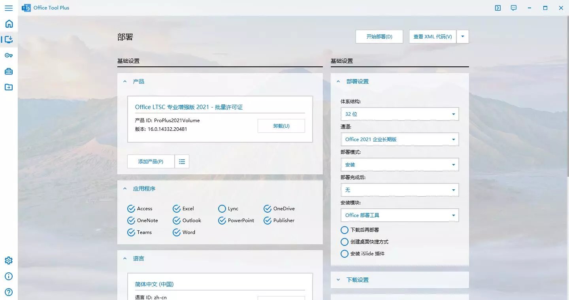
Task: Click the info icon near bottom left
Action: (8, 276)
